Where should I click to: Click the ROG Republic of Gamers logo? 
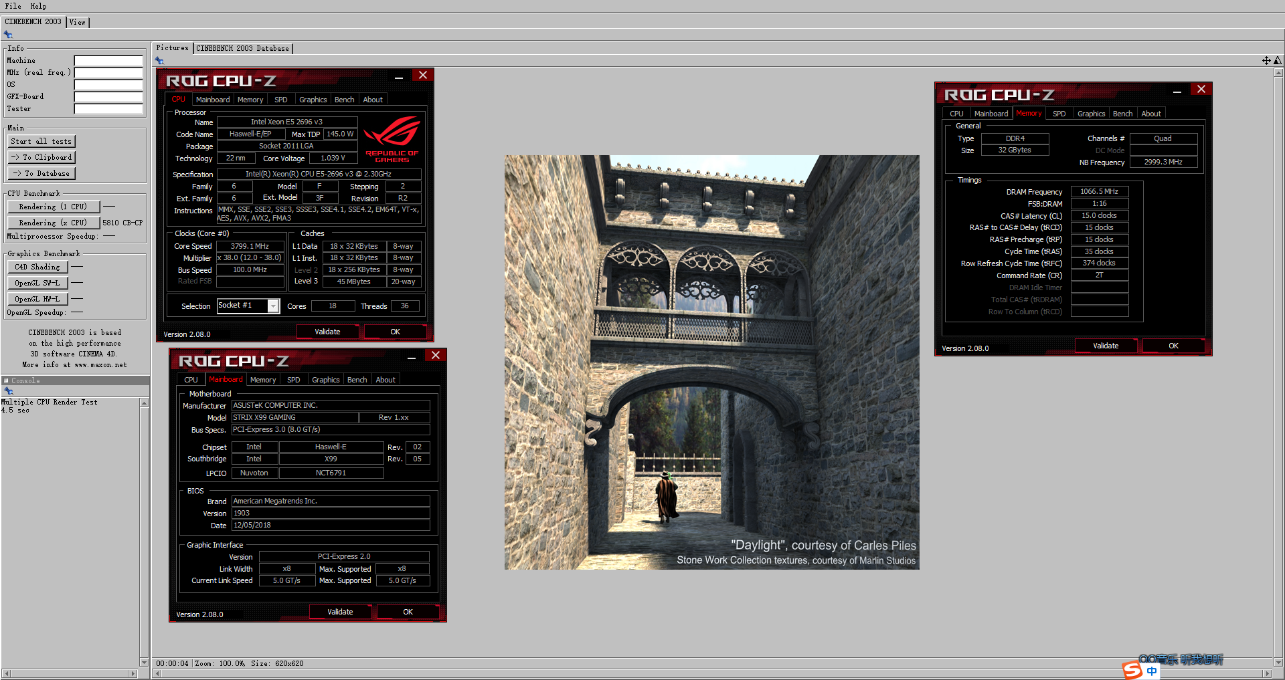(x=393, y=139)
